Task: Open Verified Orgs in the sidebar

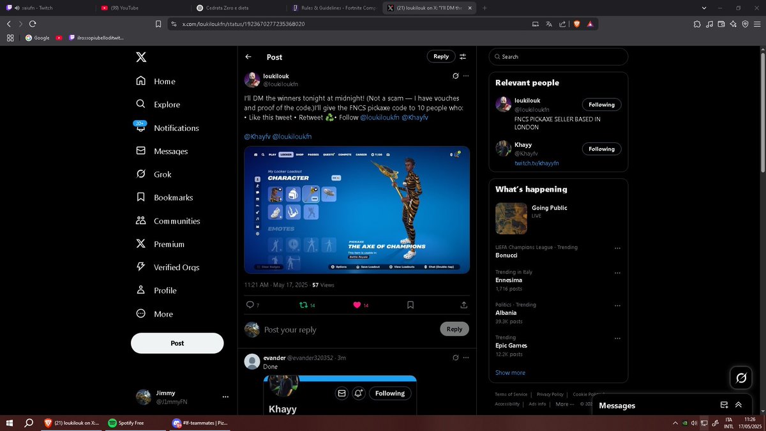Action: [x=167, y=267]
